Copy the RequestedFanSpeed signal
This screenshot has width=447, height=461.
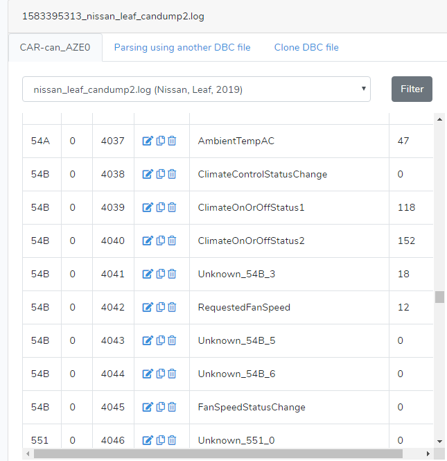pos(160,307)
